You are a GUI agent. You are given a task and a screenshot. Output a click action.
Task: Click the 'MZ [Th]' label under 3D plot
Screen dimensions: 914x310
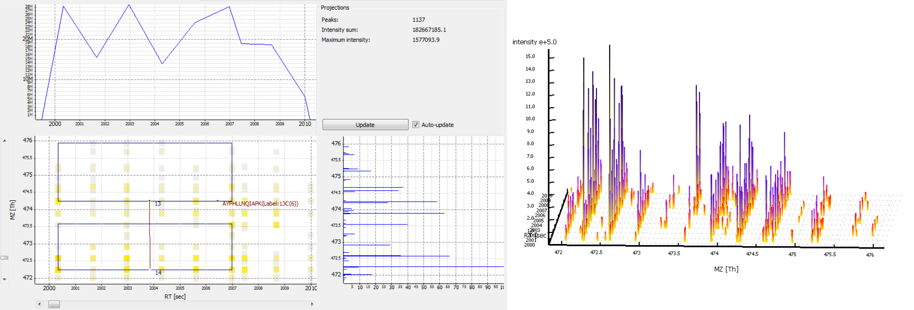point(726,269)
